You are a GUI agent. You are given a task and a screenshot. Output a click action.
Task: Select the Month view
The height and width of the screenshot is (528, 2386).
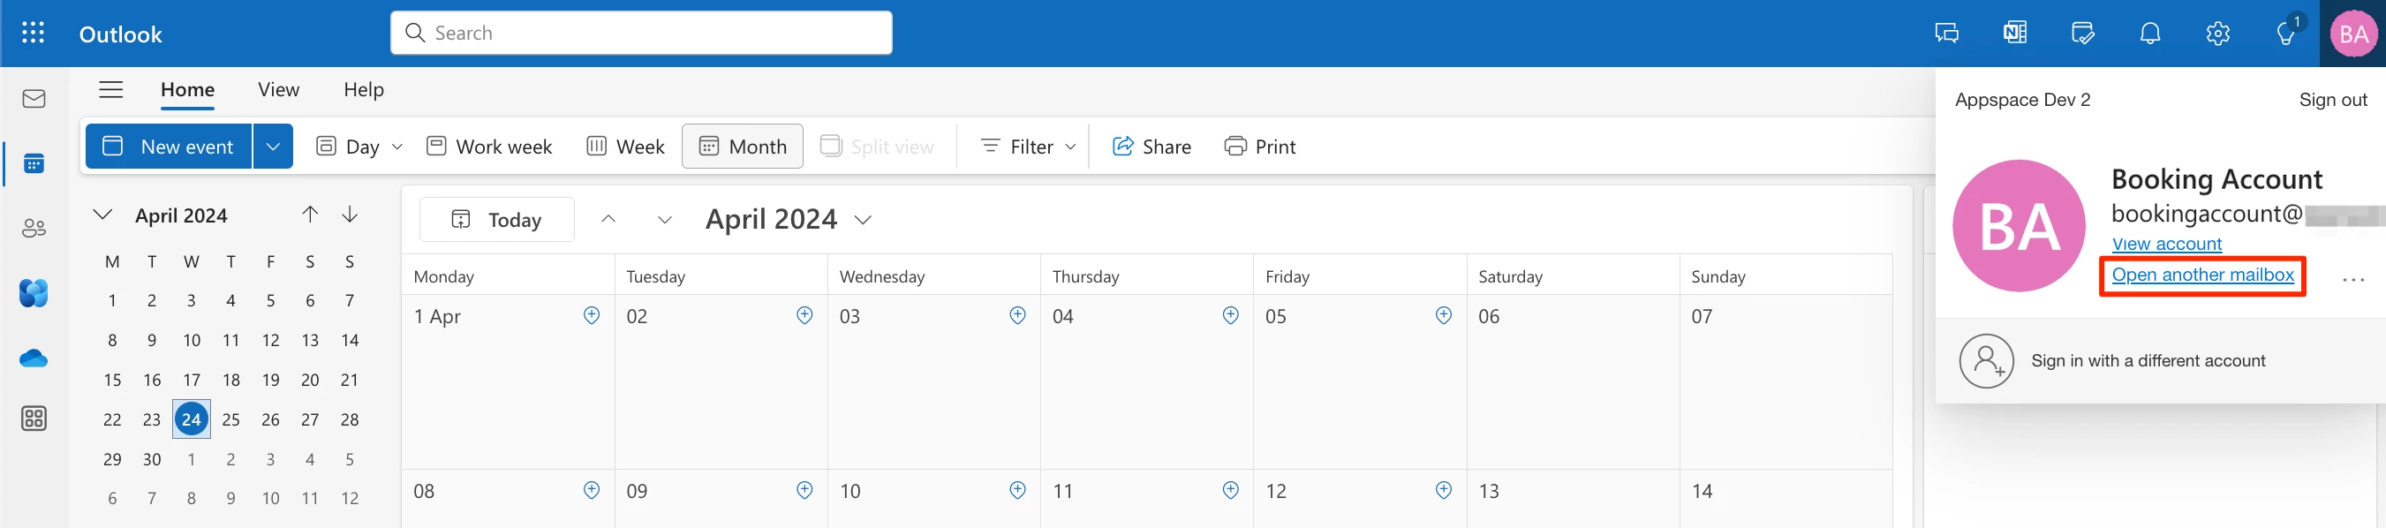coord(743,147)
